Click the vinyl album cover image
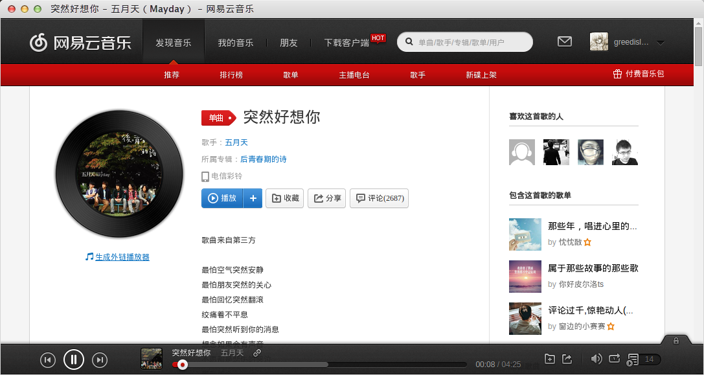 119,174
